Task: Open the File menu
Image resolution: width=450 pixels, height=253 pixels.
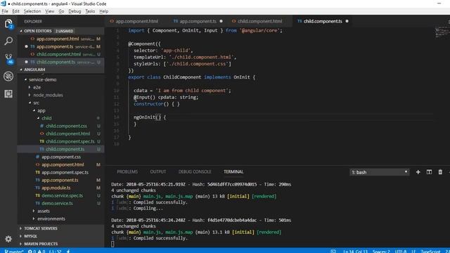Action: tap(5, 11)
